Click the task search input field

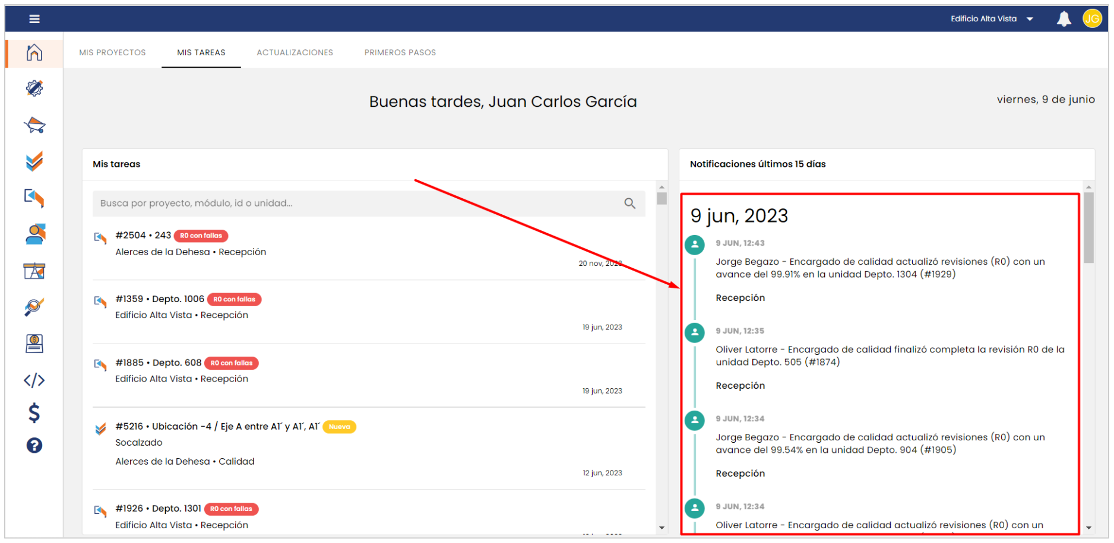pyautogui.click(x=356, y=204)
